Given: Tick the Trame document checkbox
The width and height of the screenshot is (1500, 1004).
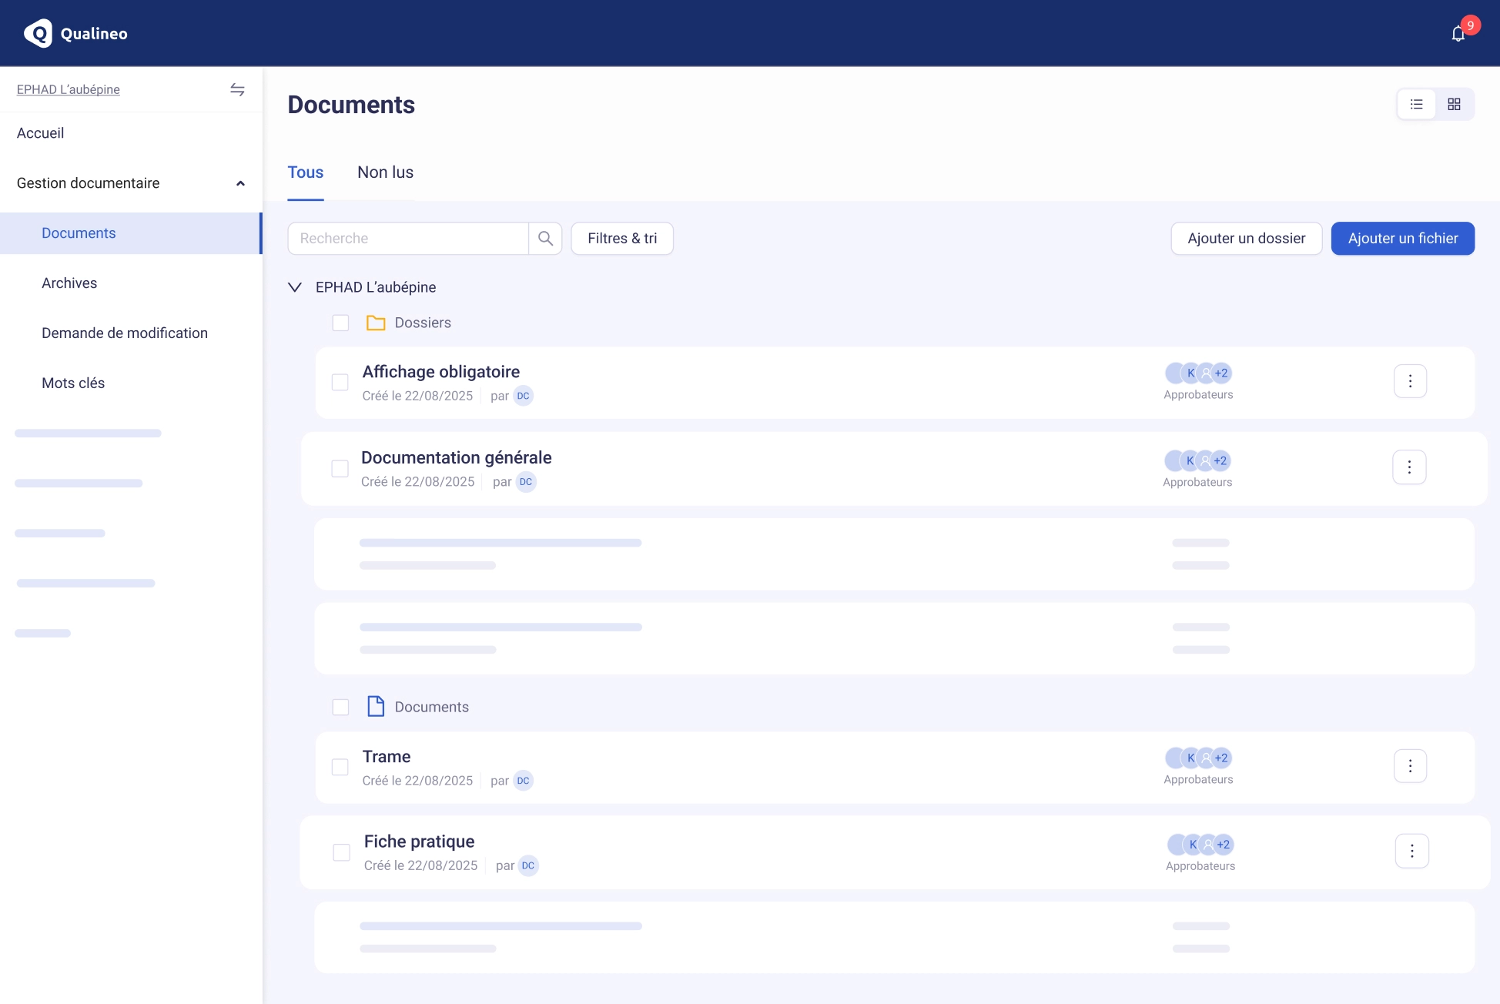Looking at the screenshot, I should pyautogui.click(x=340, y=767).
